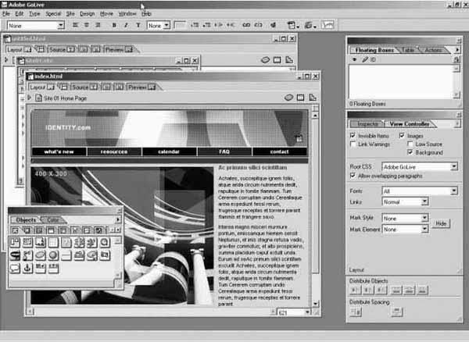Uncheck Allow overlapping paragraphs
This screenshot has width=469, height=342.
(x=353, y=176)
